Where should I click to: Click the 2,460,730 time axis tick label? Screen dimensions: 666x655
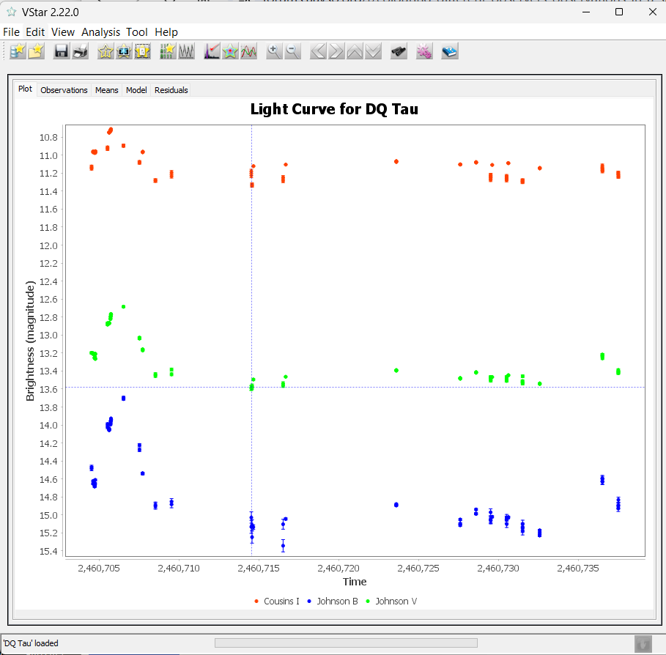[x=498, y=568]
